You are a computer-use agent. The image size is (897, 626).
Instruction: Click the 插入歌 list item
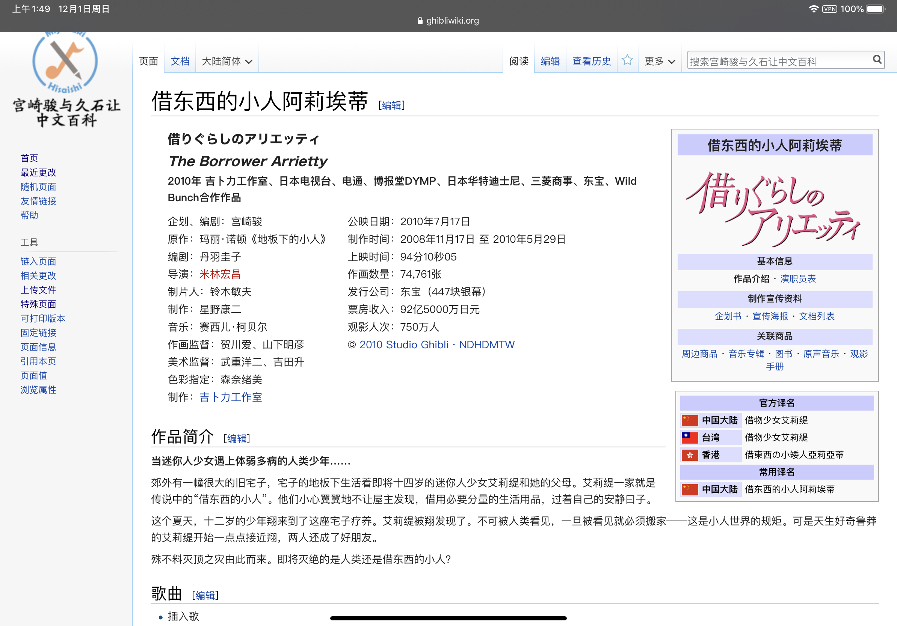tap(184, 616)
